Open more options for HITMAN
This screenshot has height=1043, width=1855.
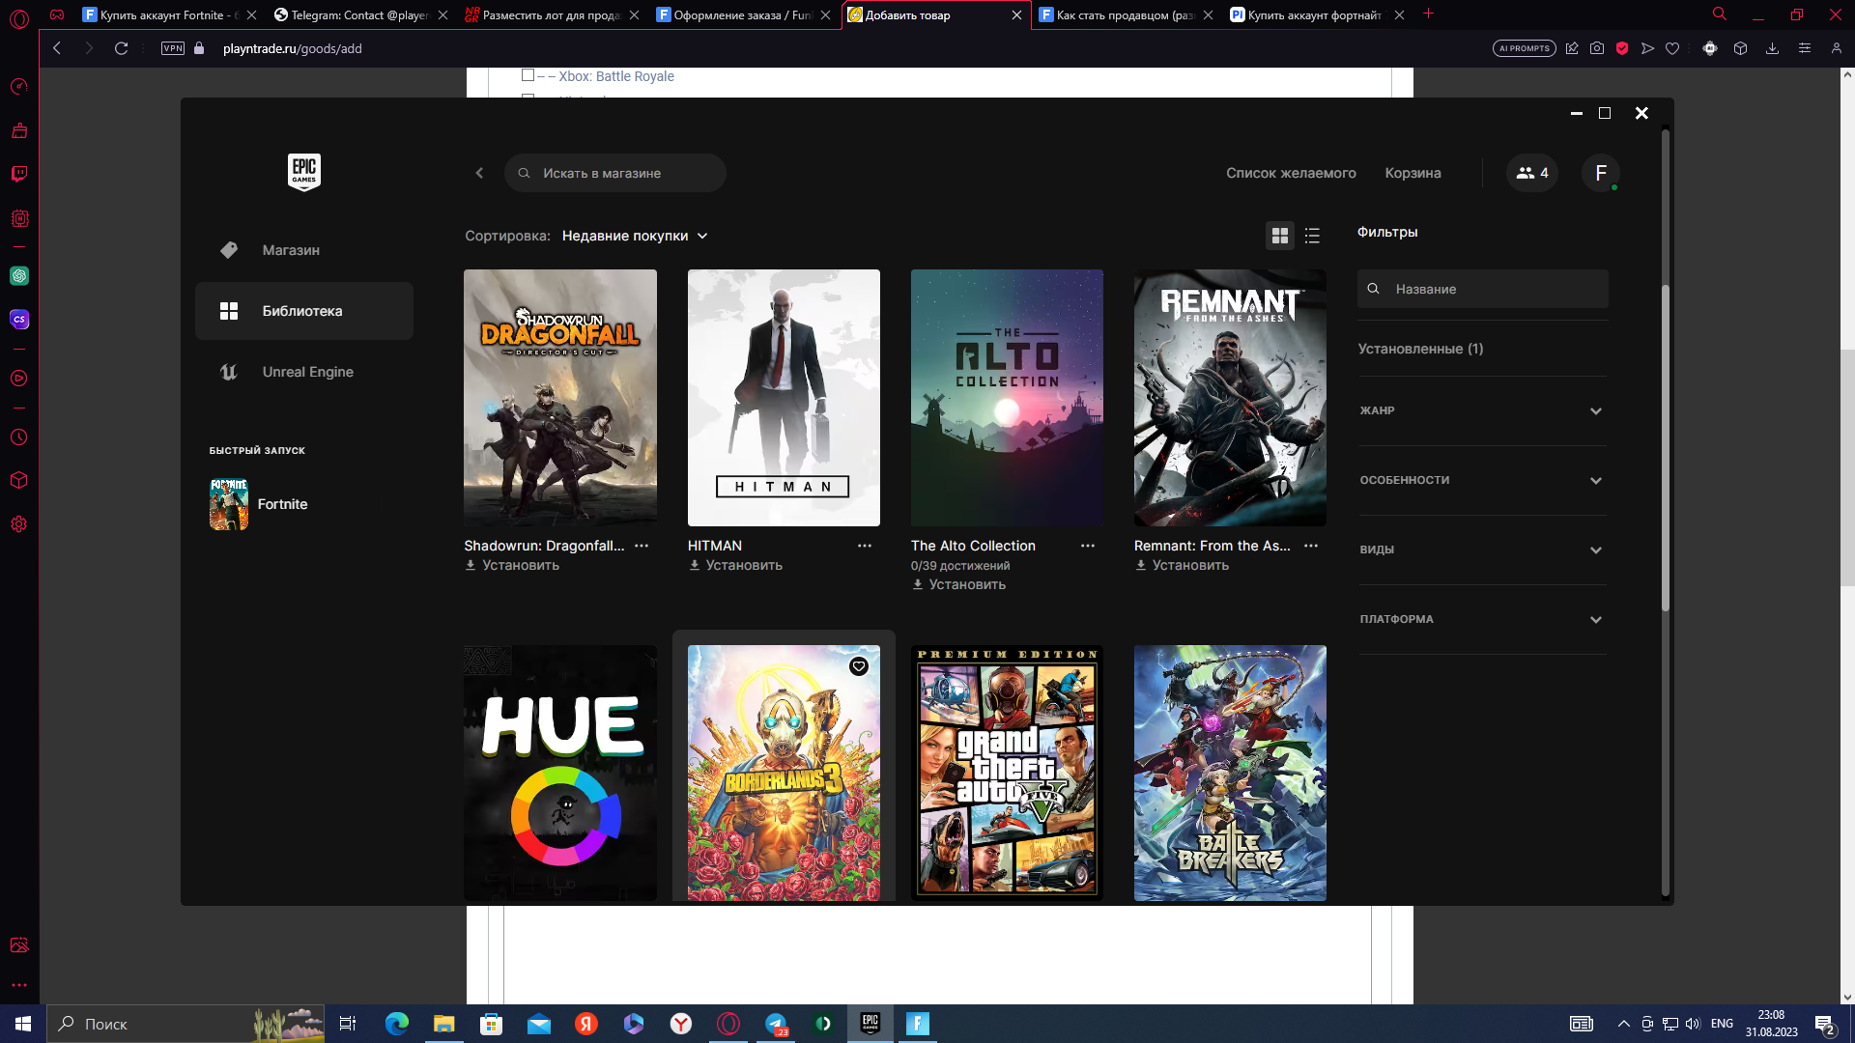point(865,546)
